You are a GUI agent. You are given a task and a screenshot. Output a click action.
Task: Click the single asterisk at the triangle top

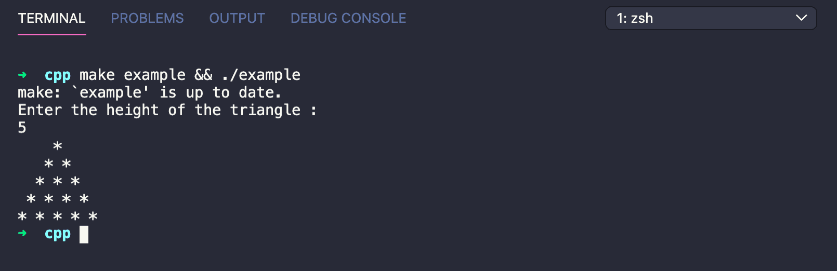(x=58, y=146)
